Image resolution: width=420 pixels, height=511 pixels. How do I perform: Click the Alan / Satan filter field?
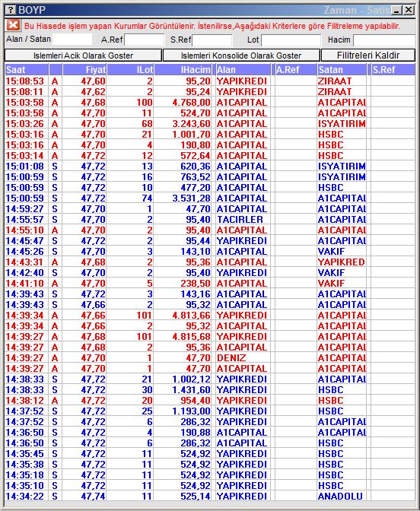click(x=72, y=40)
